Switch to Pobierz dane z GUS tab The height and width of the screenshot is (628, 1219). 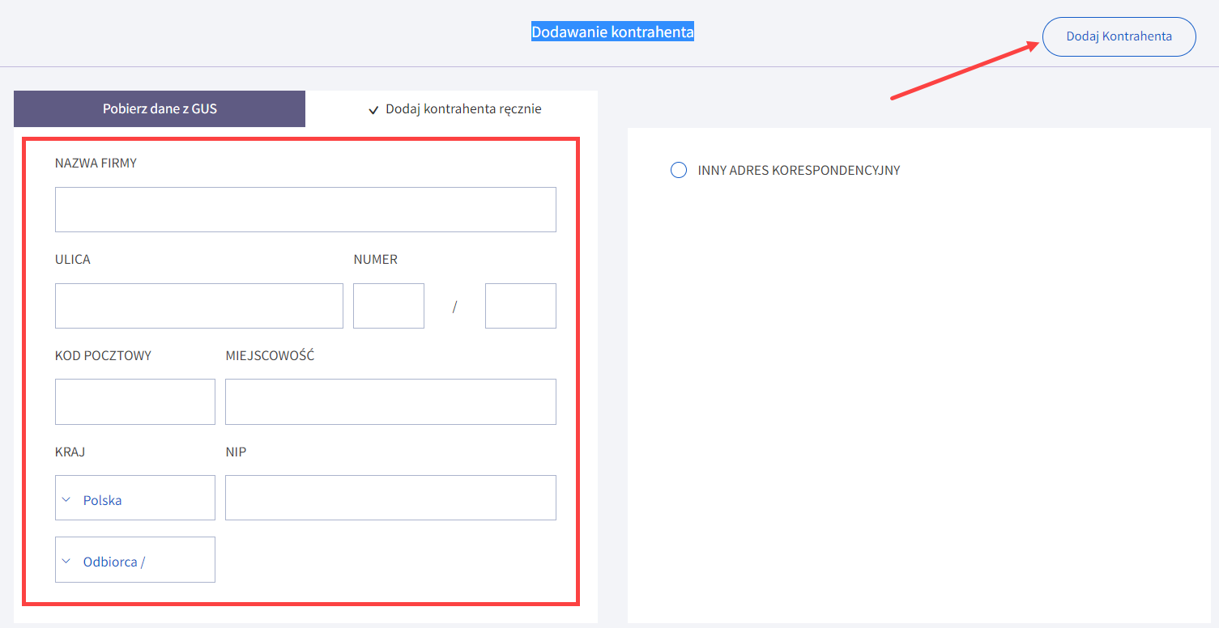(160, 108)
